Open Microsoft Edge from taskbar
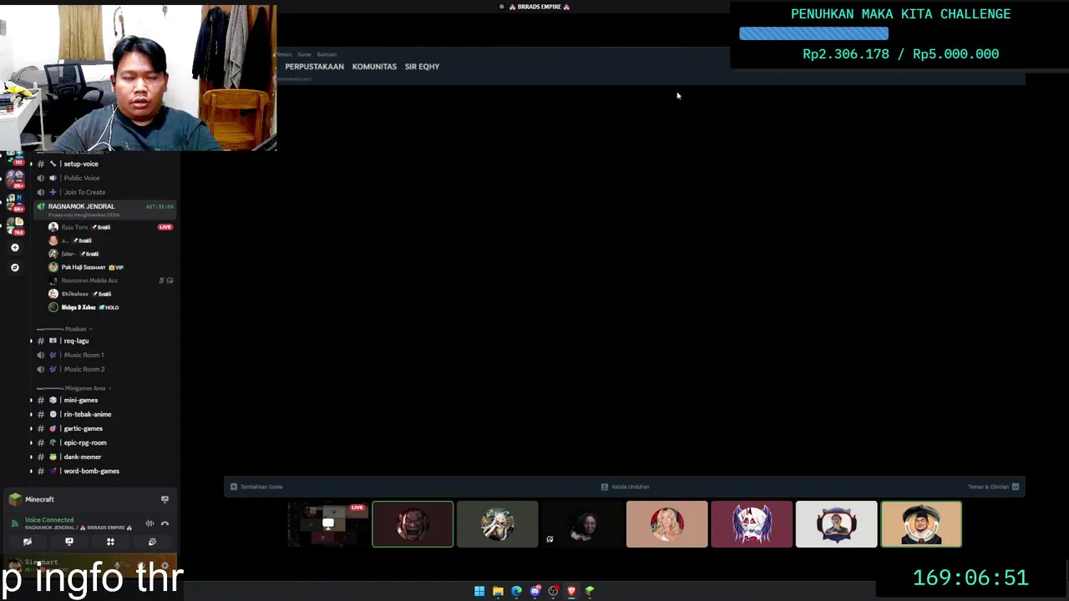 point(516,591)
